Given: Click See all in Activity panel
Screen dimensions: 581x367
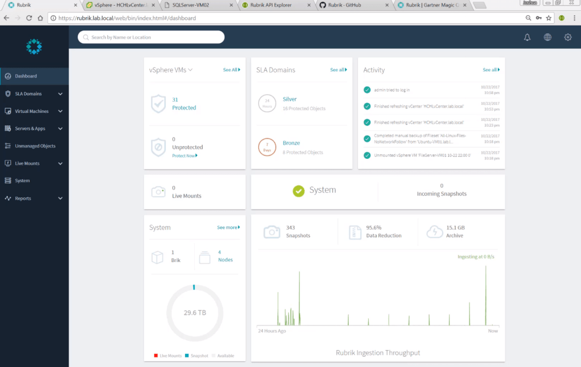Looking at the screenshot, I should tap(491, 70).
